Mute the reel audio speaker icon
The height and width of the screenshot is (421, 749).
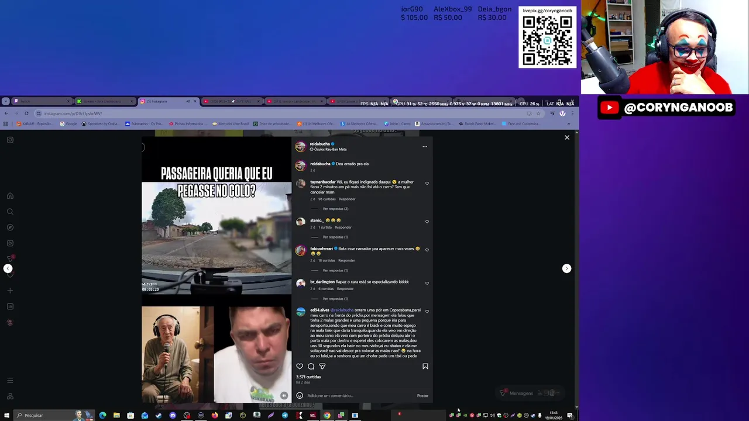[284, 396]
